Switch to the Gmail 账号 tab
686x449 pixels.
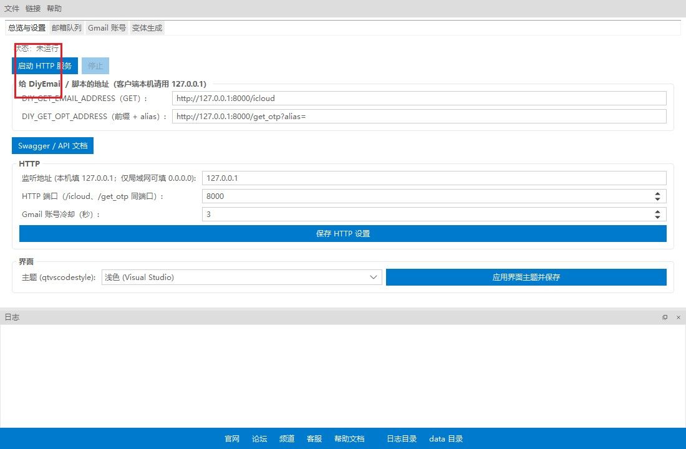point(107,28)
